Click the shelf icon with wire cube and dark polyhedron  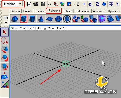(x=93, y=19)
